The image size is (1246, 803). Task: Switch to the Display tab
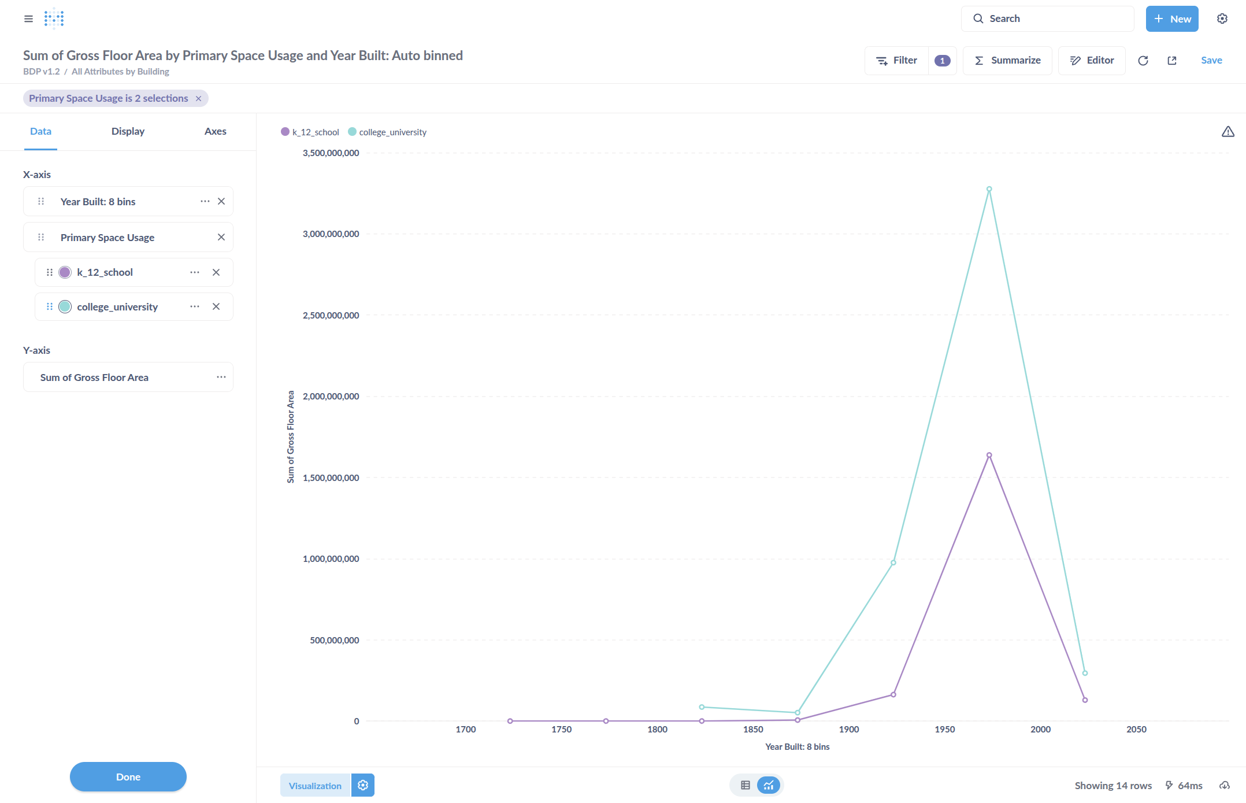coord(128,131)
